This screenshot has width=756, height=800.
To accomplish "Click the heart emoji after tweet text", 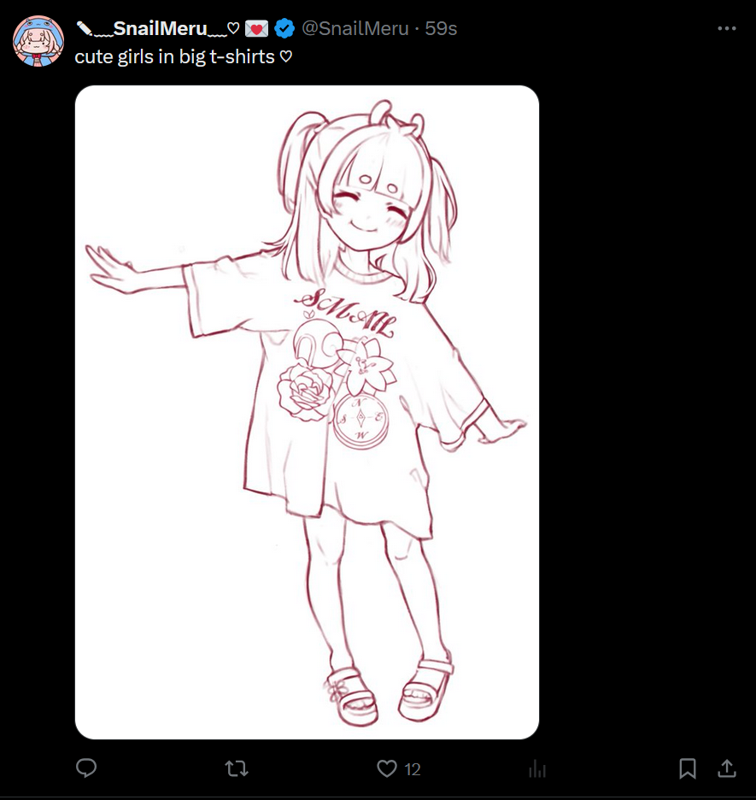I will (x=286, y=56).
